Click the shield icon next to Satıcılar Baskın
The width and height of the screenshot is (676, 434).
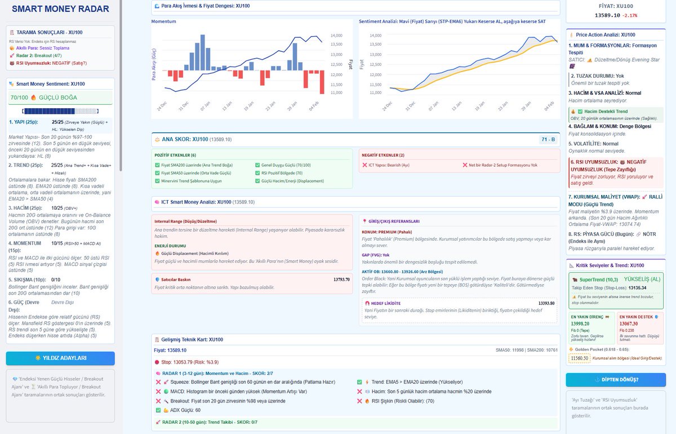pyautogui.click(x=157, y=280)
